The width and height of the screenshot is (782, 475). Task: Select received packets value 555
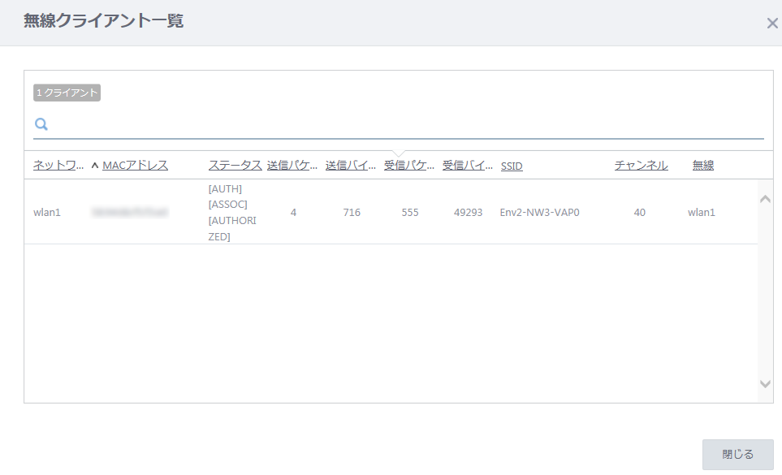pyautogui.click(x=410, y=213)
